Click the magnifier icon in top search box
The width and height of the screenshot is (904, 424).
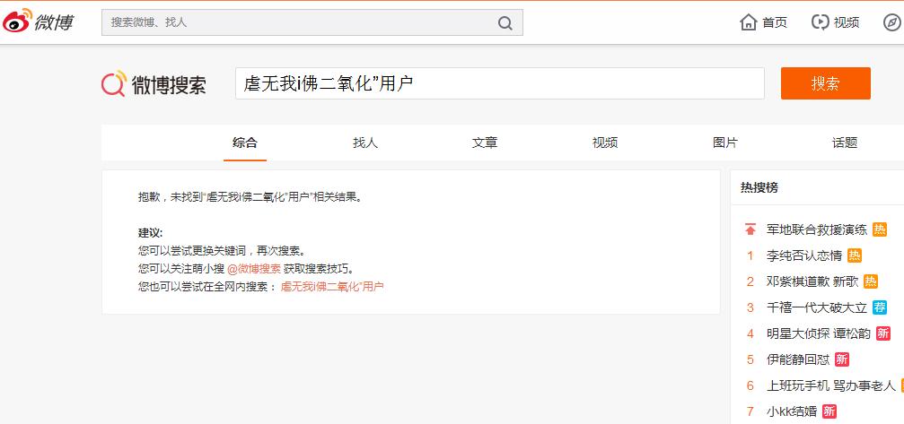[505, 22]
